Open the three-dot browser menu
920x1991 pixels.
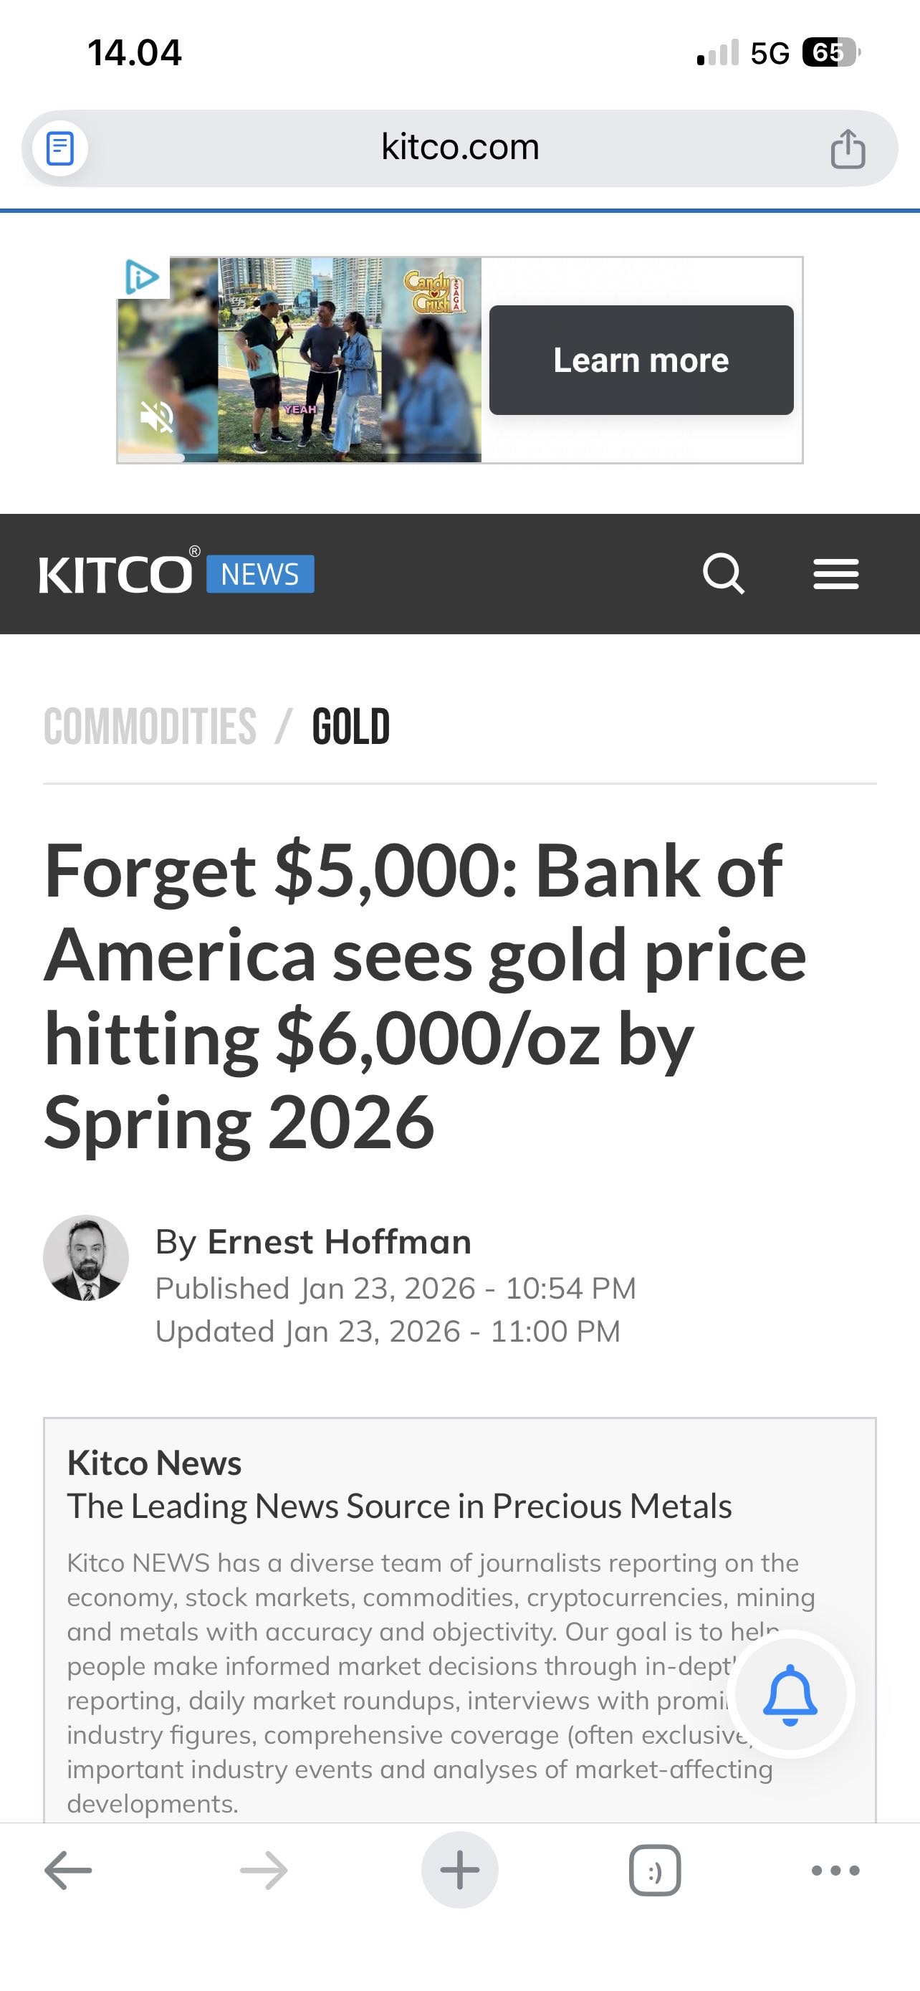pos(835,1871)
